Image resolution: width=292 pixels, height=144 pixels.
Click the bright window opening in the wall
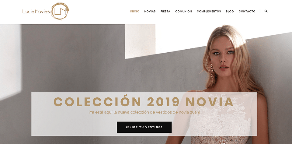(x=140, y=41)
